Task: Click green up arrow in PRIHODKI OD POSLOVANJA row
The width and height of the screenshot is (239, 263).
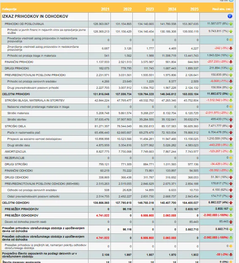Action: (x=231, y=24)
